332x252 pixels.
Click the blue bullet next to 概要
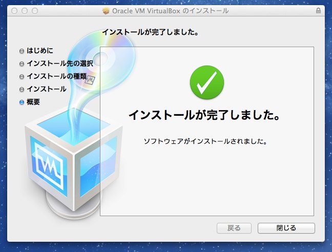tap(22, 102)
